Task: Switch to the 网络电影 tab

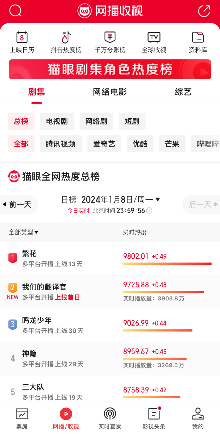Action: pyautogui.click(x=110, y=92)
